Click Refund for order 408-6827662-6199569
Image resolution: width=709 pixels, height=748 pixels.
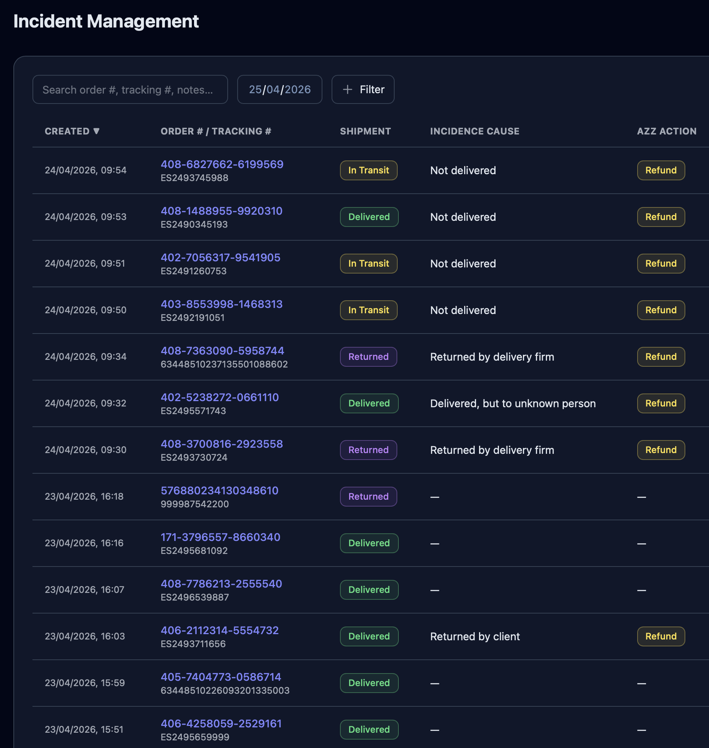pos(660,170)
